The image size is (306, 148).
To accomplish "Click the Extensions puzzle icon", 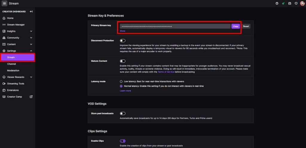I will point(4,90).
